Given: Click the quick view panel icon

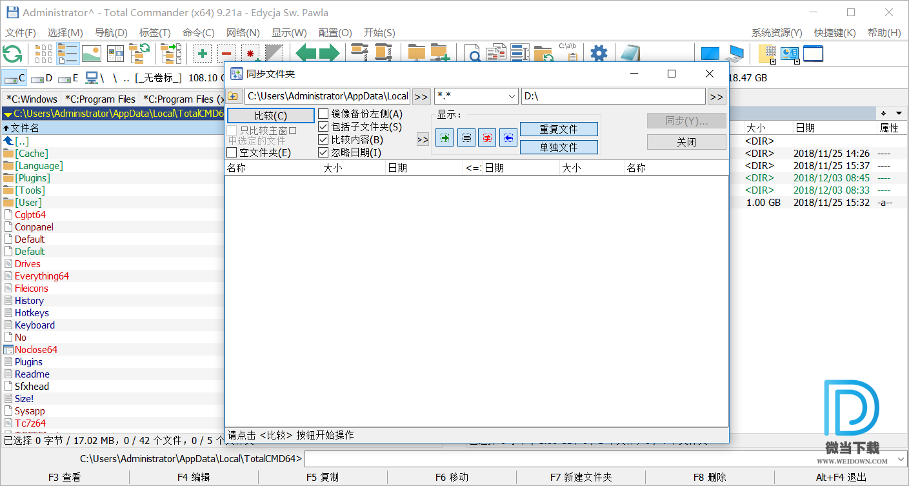Looking at the screenshot, I should click(115, 54).
